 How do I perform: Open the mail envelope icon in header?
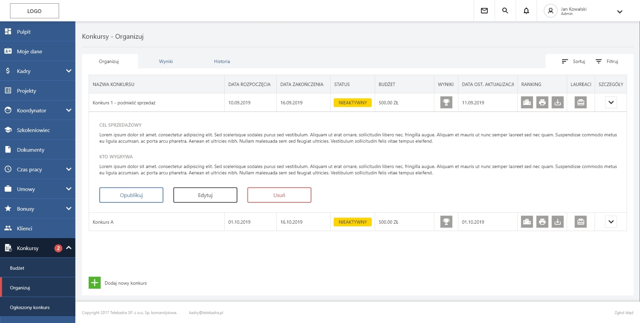484,11
